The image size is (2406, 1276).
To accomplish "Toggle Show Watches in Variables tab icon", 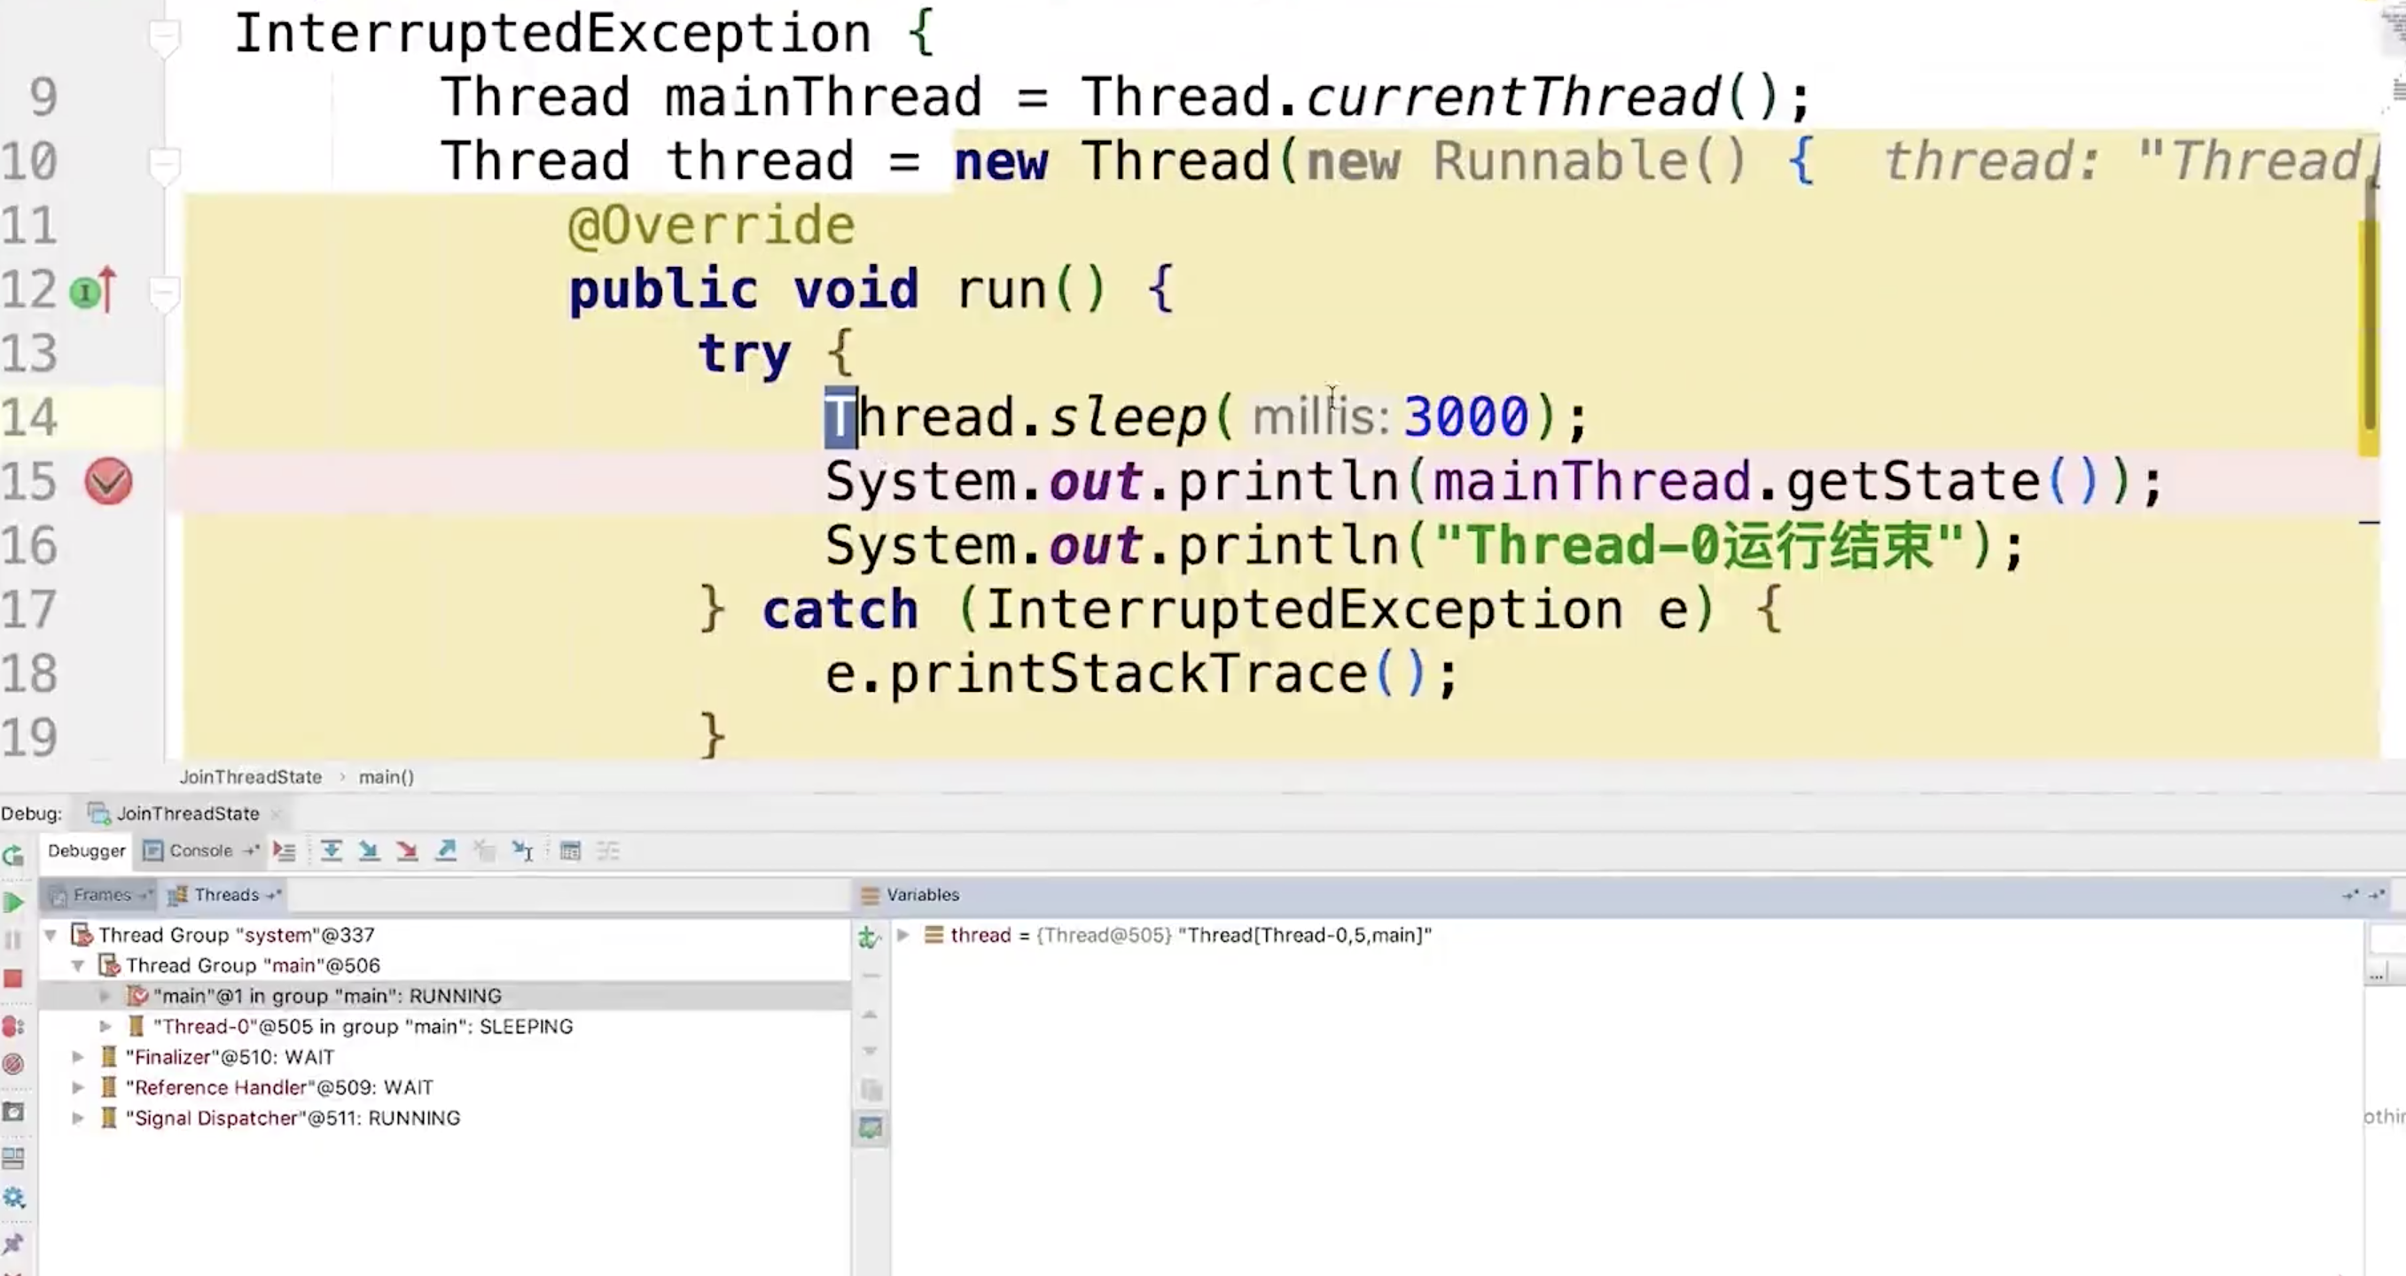I will (871, 1129).
